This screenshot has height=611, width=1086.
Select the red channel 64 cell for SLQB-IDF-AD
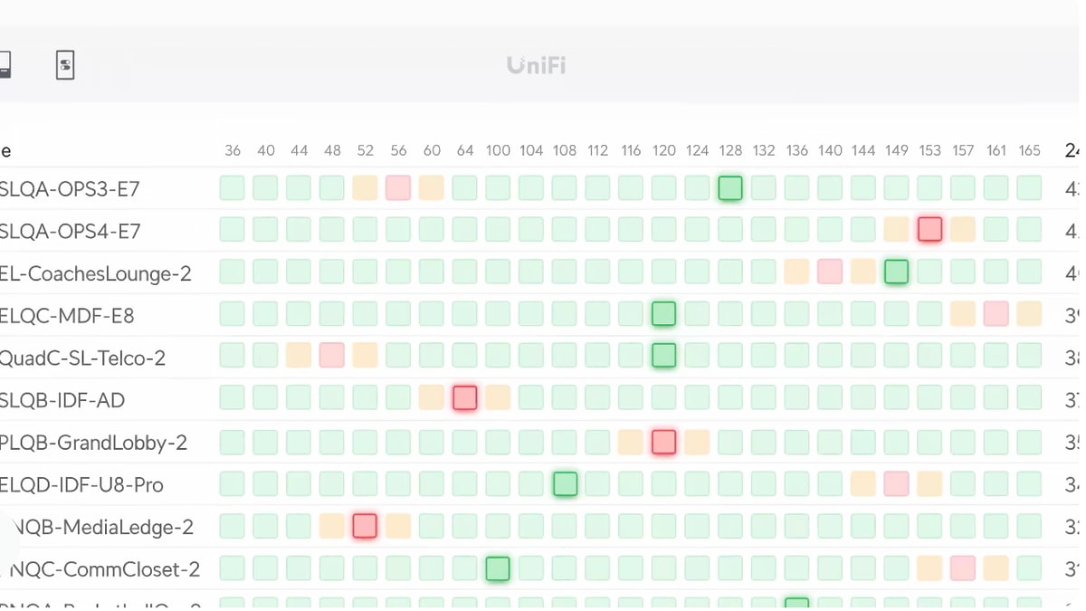tap(465, 397)
